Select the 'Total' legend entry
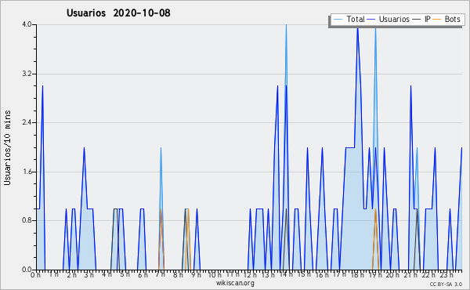Viewport: 470px width, 290px height. point(355,19)
